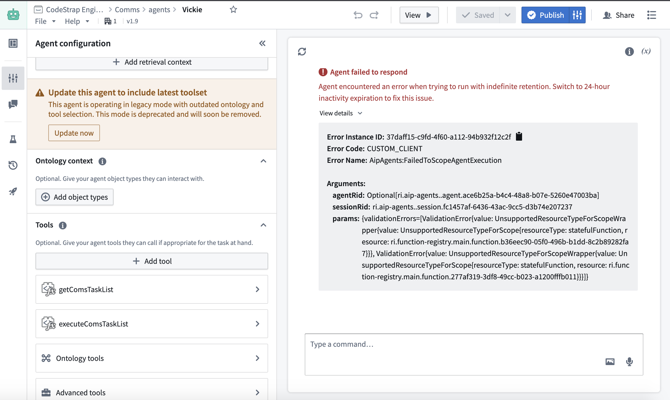Open the chat conversations sidebar icon
Screen dimensions: 670x400
[x=13, y=104]
